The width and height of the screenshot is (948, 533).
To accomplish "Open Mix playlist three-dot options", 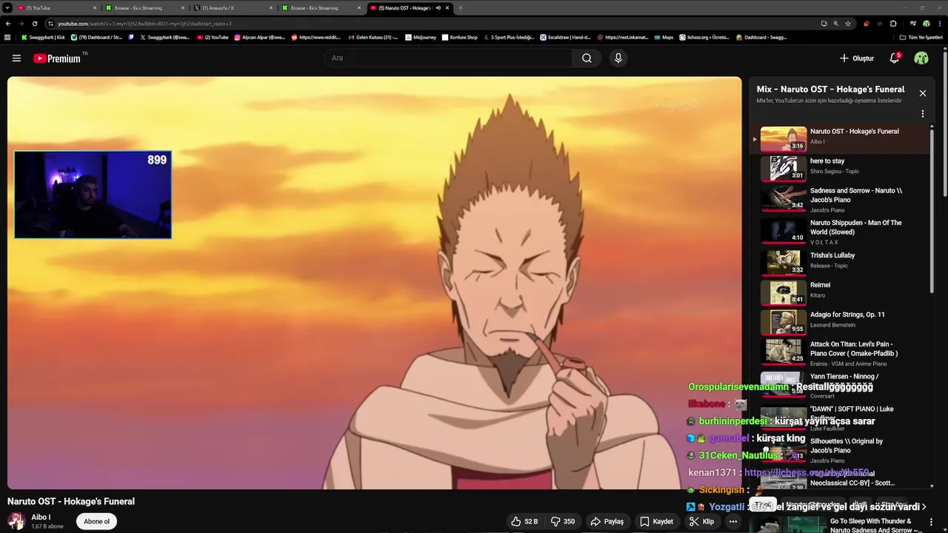I will point(923,114).
